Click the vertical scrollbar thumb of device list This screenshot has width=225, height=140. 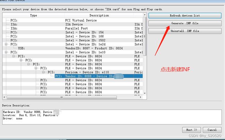coord(145,36)
